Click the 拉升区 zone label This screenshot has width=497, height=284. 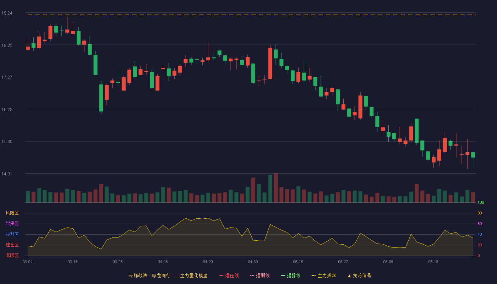click(x=12, y=234)
